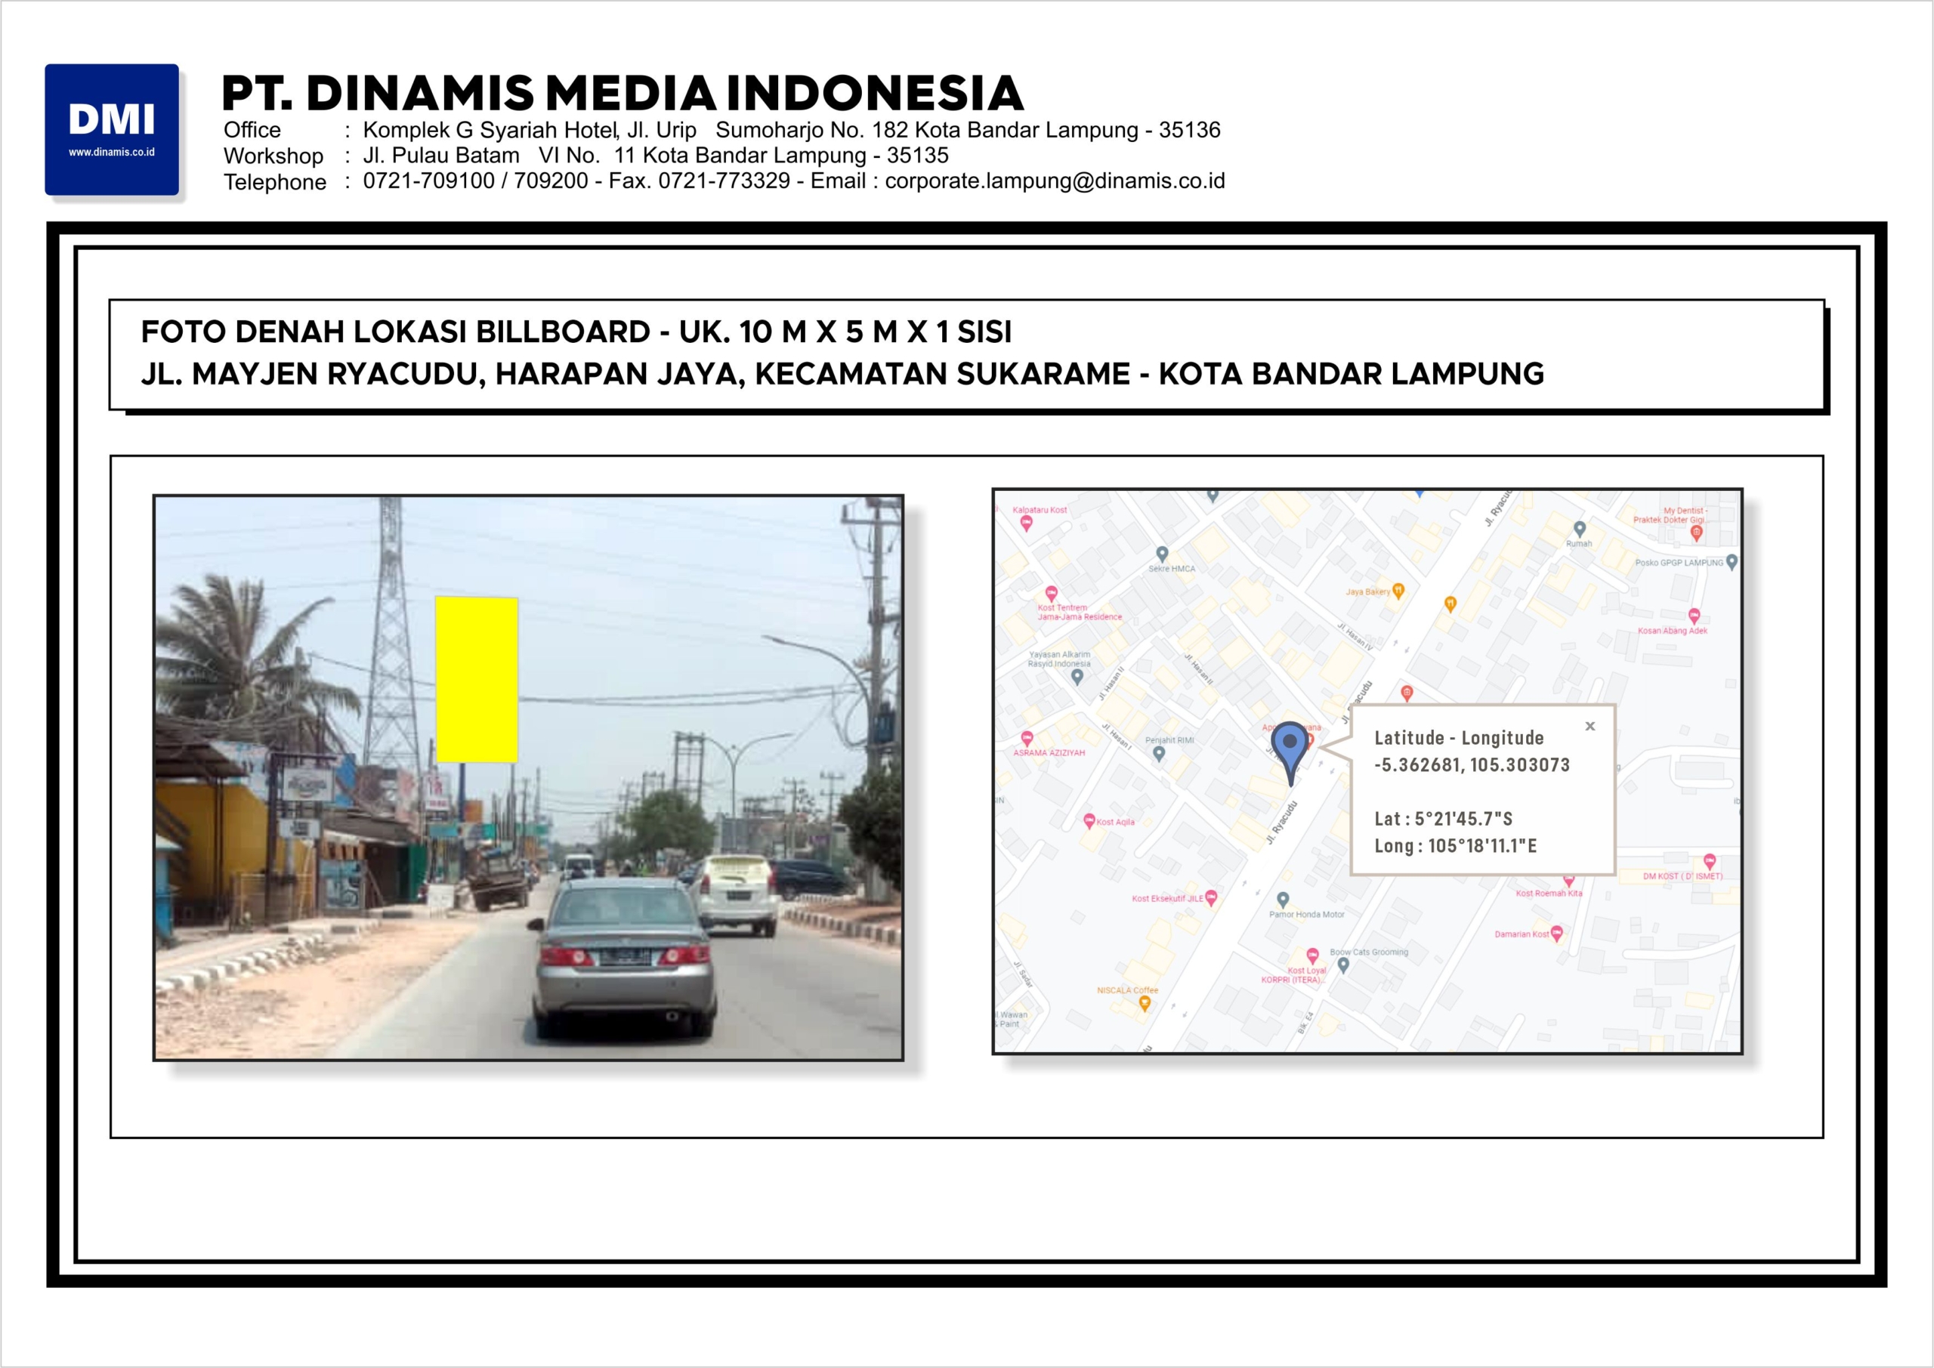The height and width of the screenshot is (1368, 1934).
Task: Click the large blue location pin marker
Action: click(x=1289, y=746)
